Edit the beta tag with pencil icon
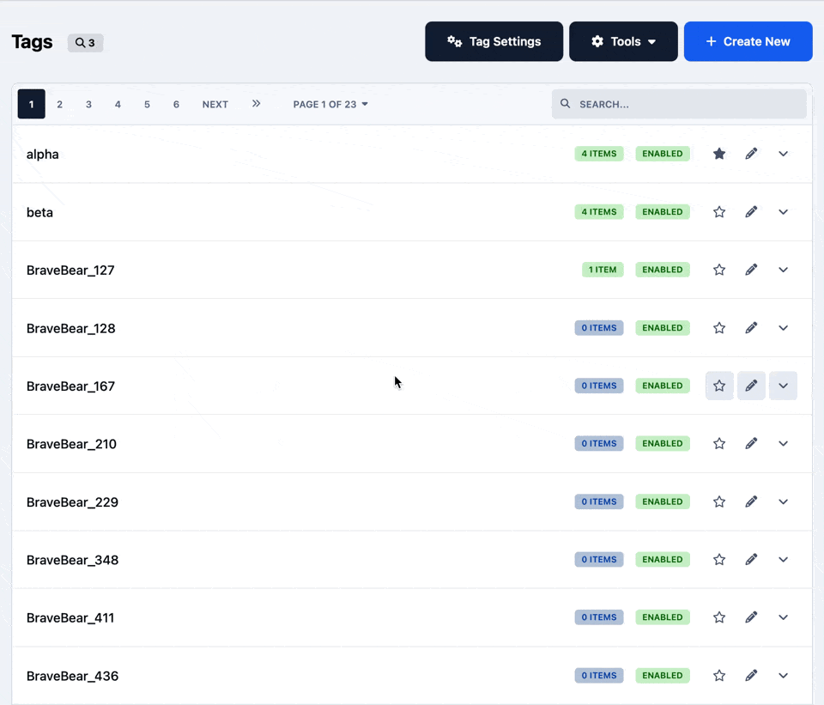Viewport: 824px width, 705px height. click(752, 212)
